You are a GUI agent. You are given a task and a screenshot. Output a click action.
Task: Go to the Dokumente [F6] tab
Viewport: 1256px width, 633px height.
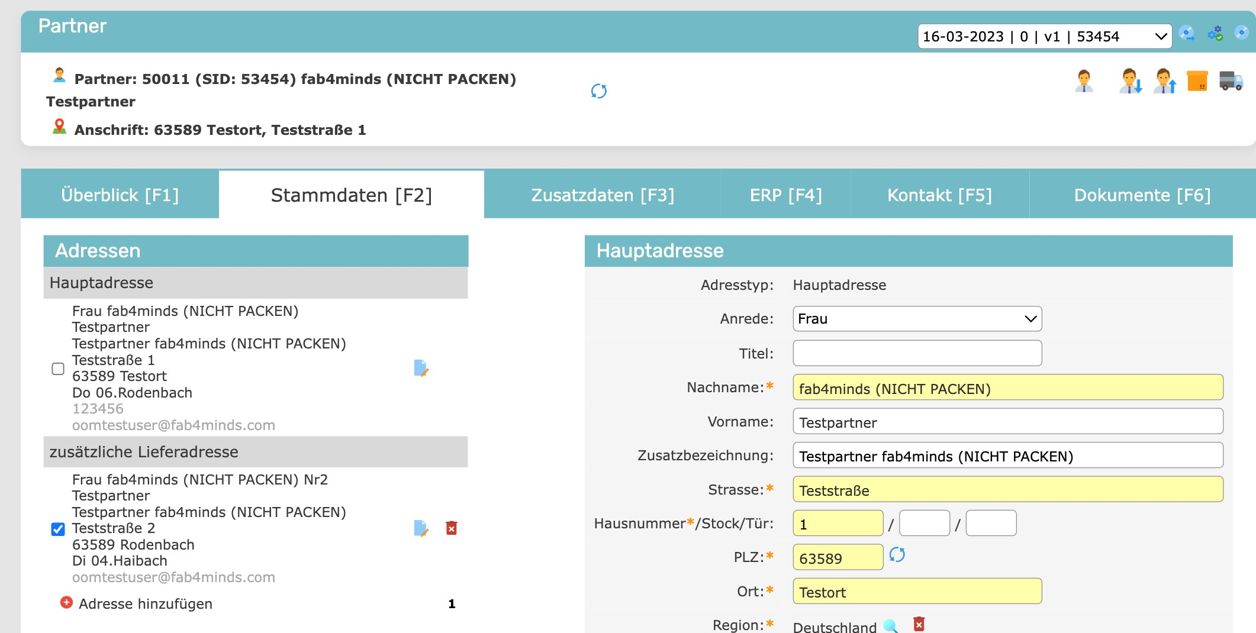pyautogui.click(x=1142, y=195)
